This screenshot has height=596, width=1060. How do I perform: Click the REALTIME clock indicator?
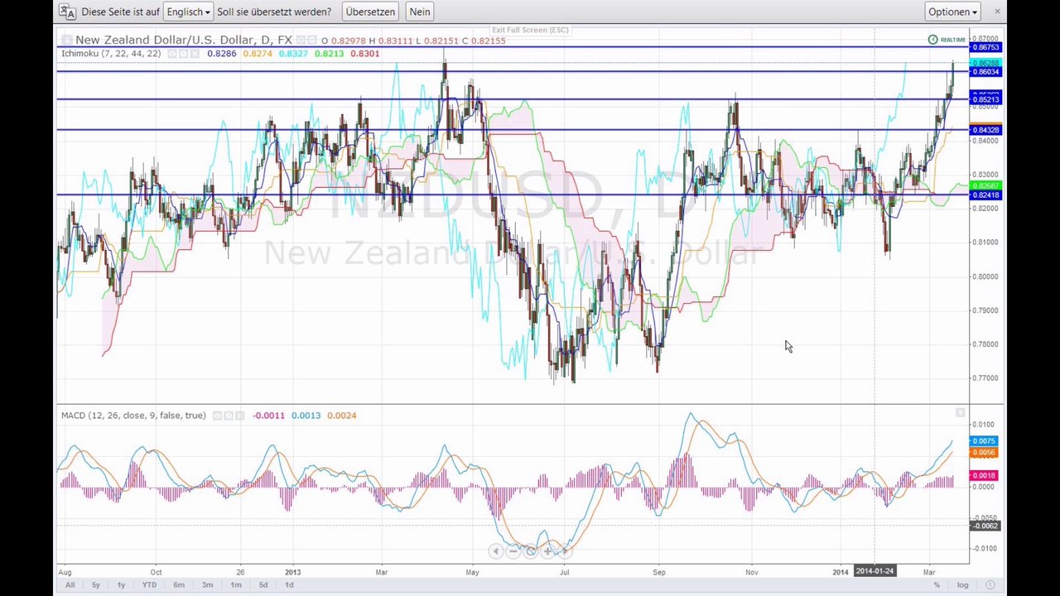(x=947, y=40)
